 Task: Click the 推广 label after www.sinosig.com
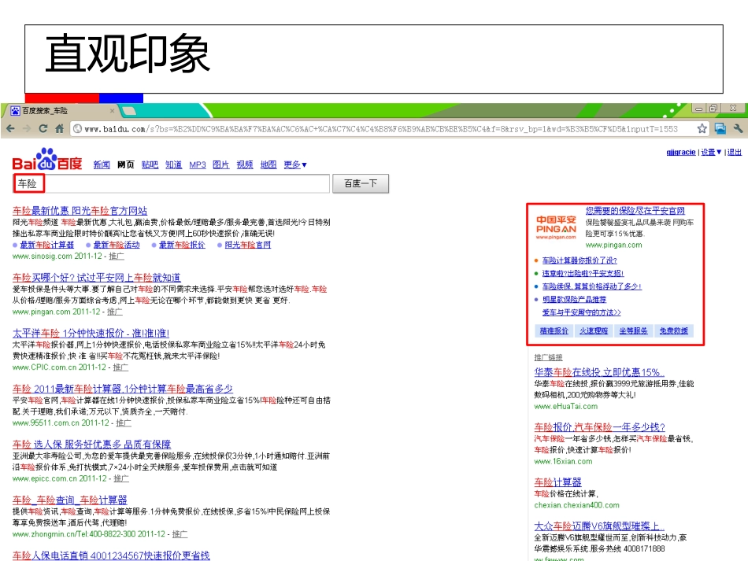pos(117,256)
